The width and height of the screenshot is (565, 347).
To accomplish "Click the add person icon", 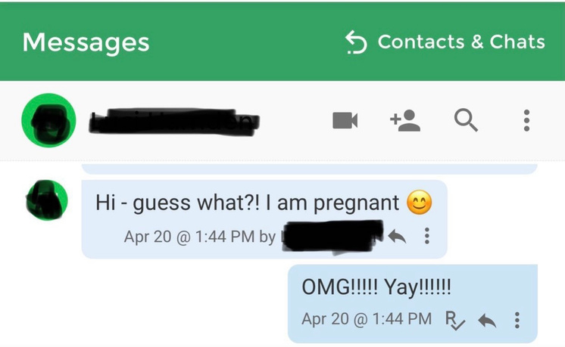I will coord(405,120).
